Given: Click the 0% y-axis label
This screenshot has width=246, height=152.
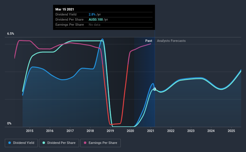Looking at the screenshot, I should 9,123.
